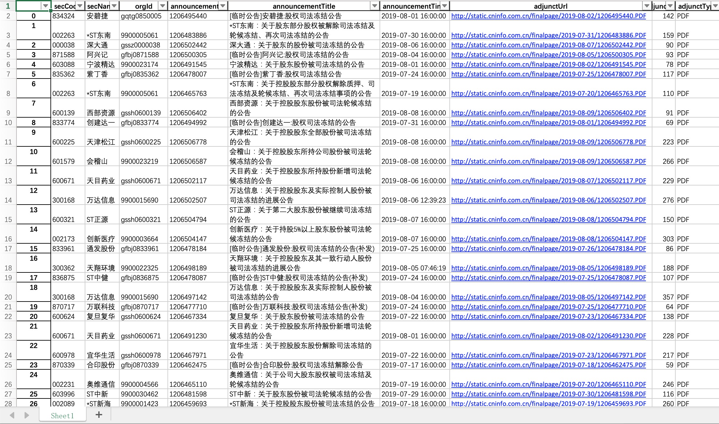Select row header 2
This screenshot has height=424, width=719.
click(x=8, y=16)
